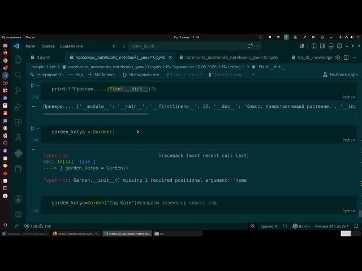362x271 pixels.
Task: Click Войти in the status bar
Action: point(301,226)
